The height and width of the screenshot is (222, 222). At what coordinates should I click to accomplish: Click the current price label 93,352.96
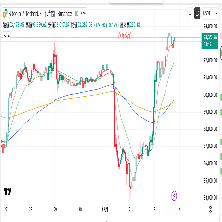coord(210,37)
